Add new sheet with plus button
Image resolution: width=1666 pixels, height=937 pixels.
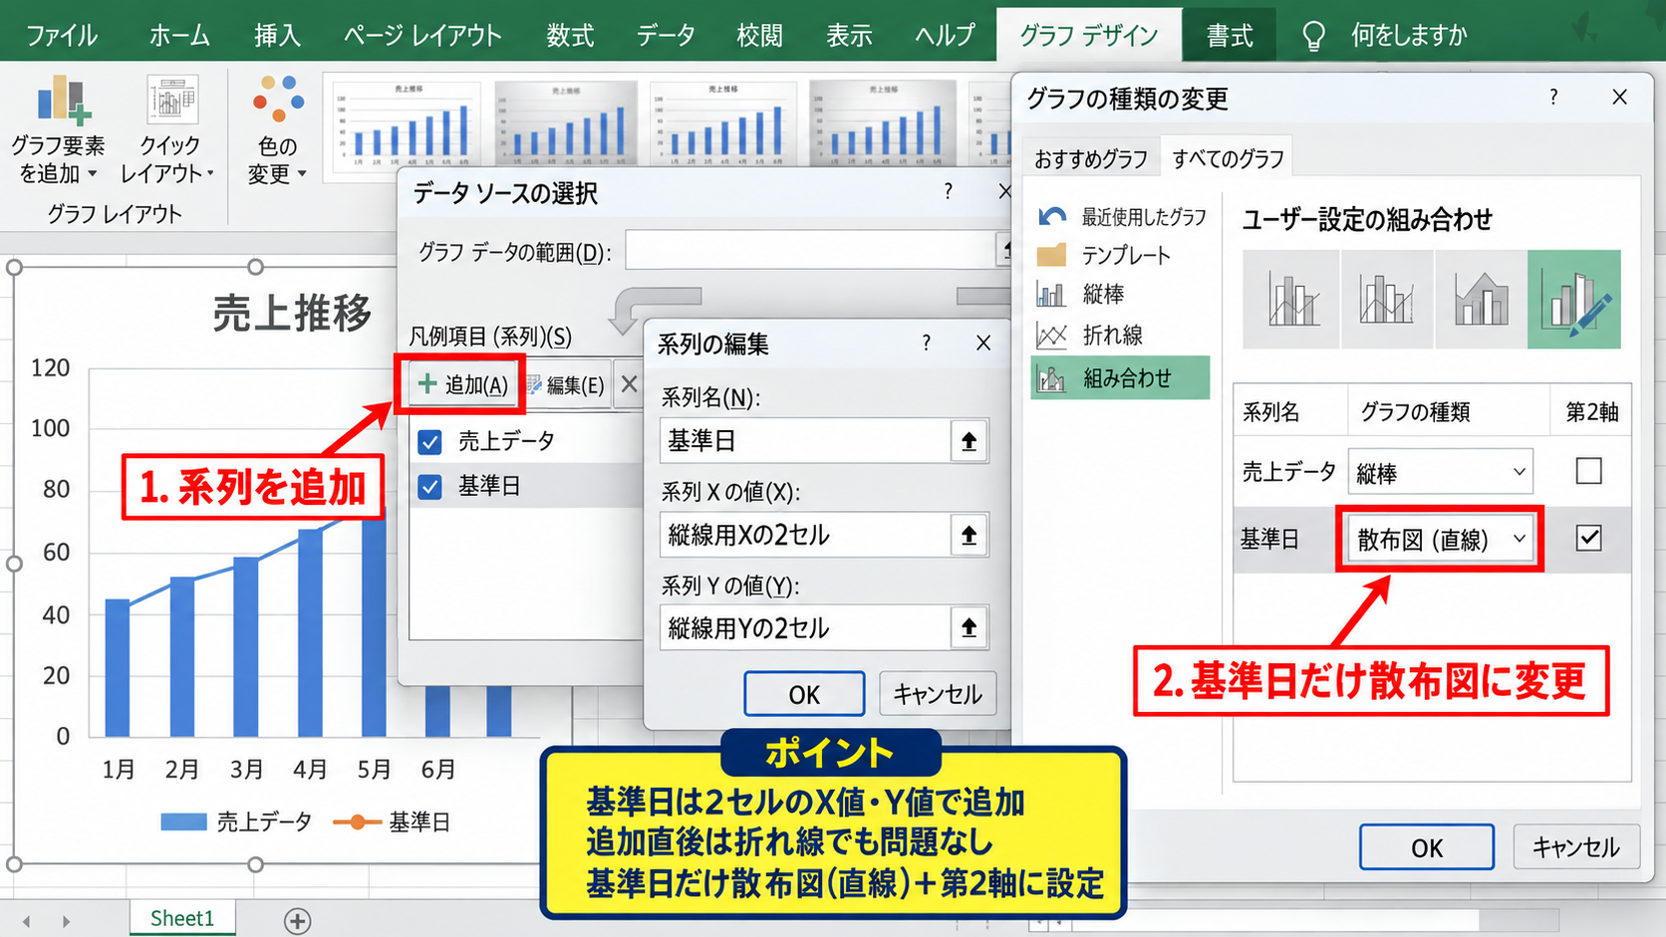297,921
